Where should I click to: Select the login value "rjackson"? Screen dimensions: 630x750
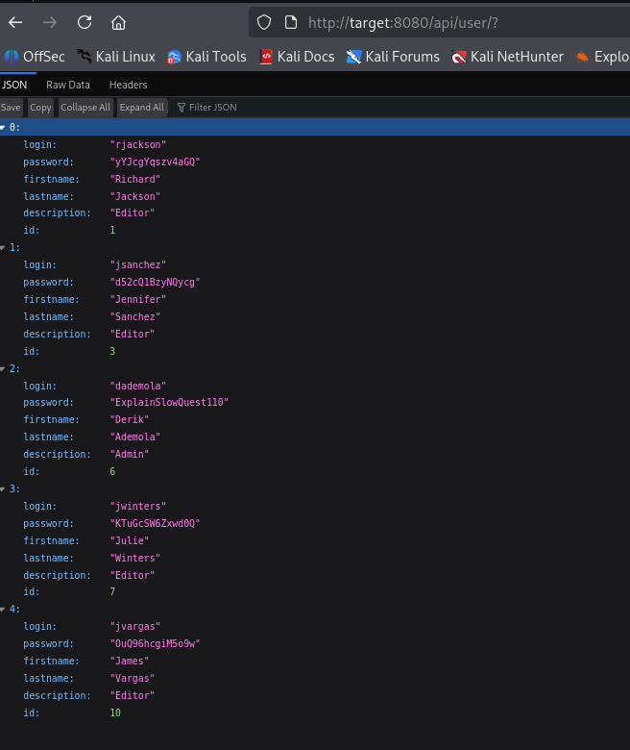(138, 144)
